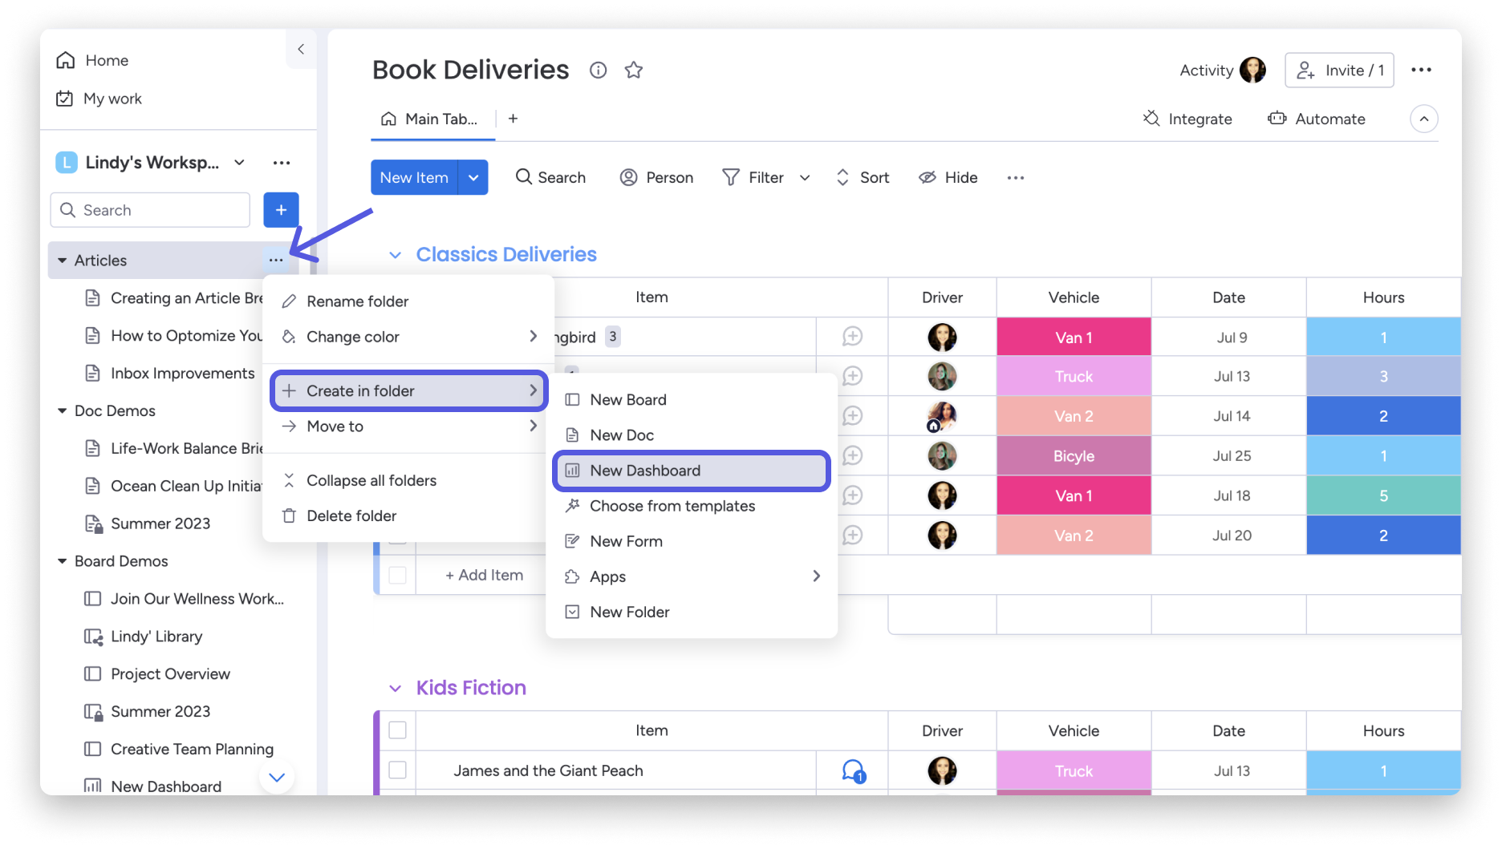Click the New Item button
The width and height of the screenshot is (1502, 845).
pyautogui.click(x=414, y=177)
